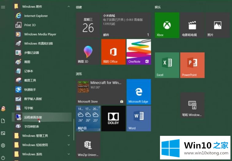Open the OneNote tile
The width and height of the screenshot is (232, 161).
(139, 52)
